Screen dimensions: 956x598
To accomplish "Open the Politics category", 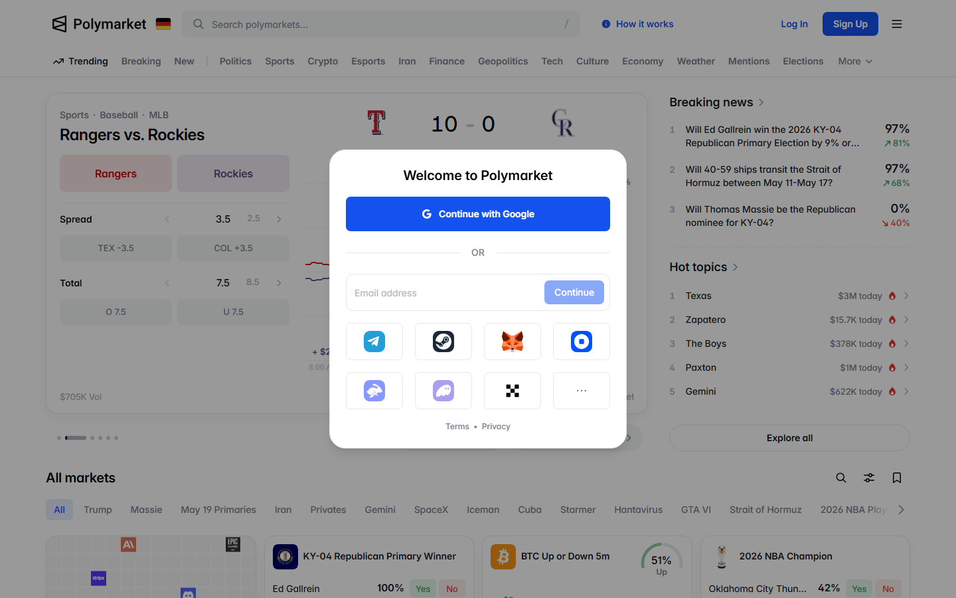I will pyautogui.click(x=236, y=61).
